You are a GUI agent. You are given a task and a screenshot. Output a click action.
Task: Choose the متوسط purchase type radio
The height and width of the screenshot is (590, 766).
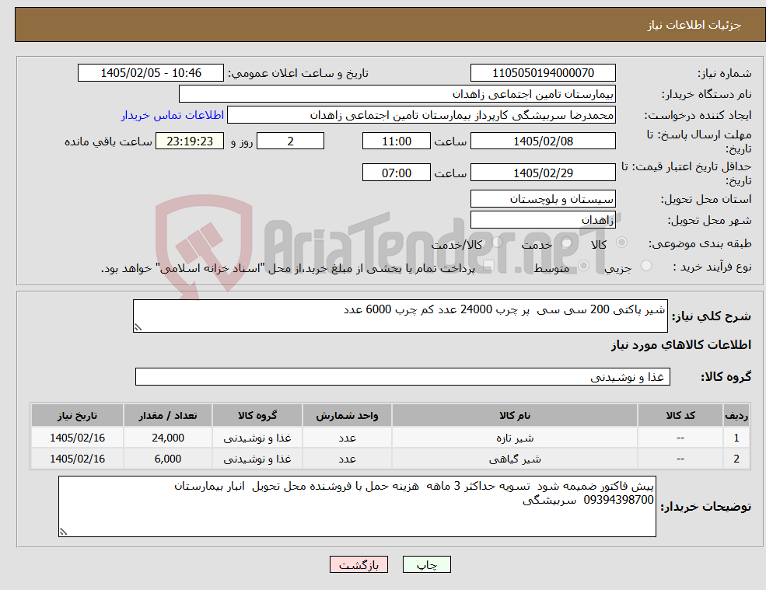[x=583, y=266]
